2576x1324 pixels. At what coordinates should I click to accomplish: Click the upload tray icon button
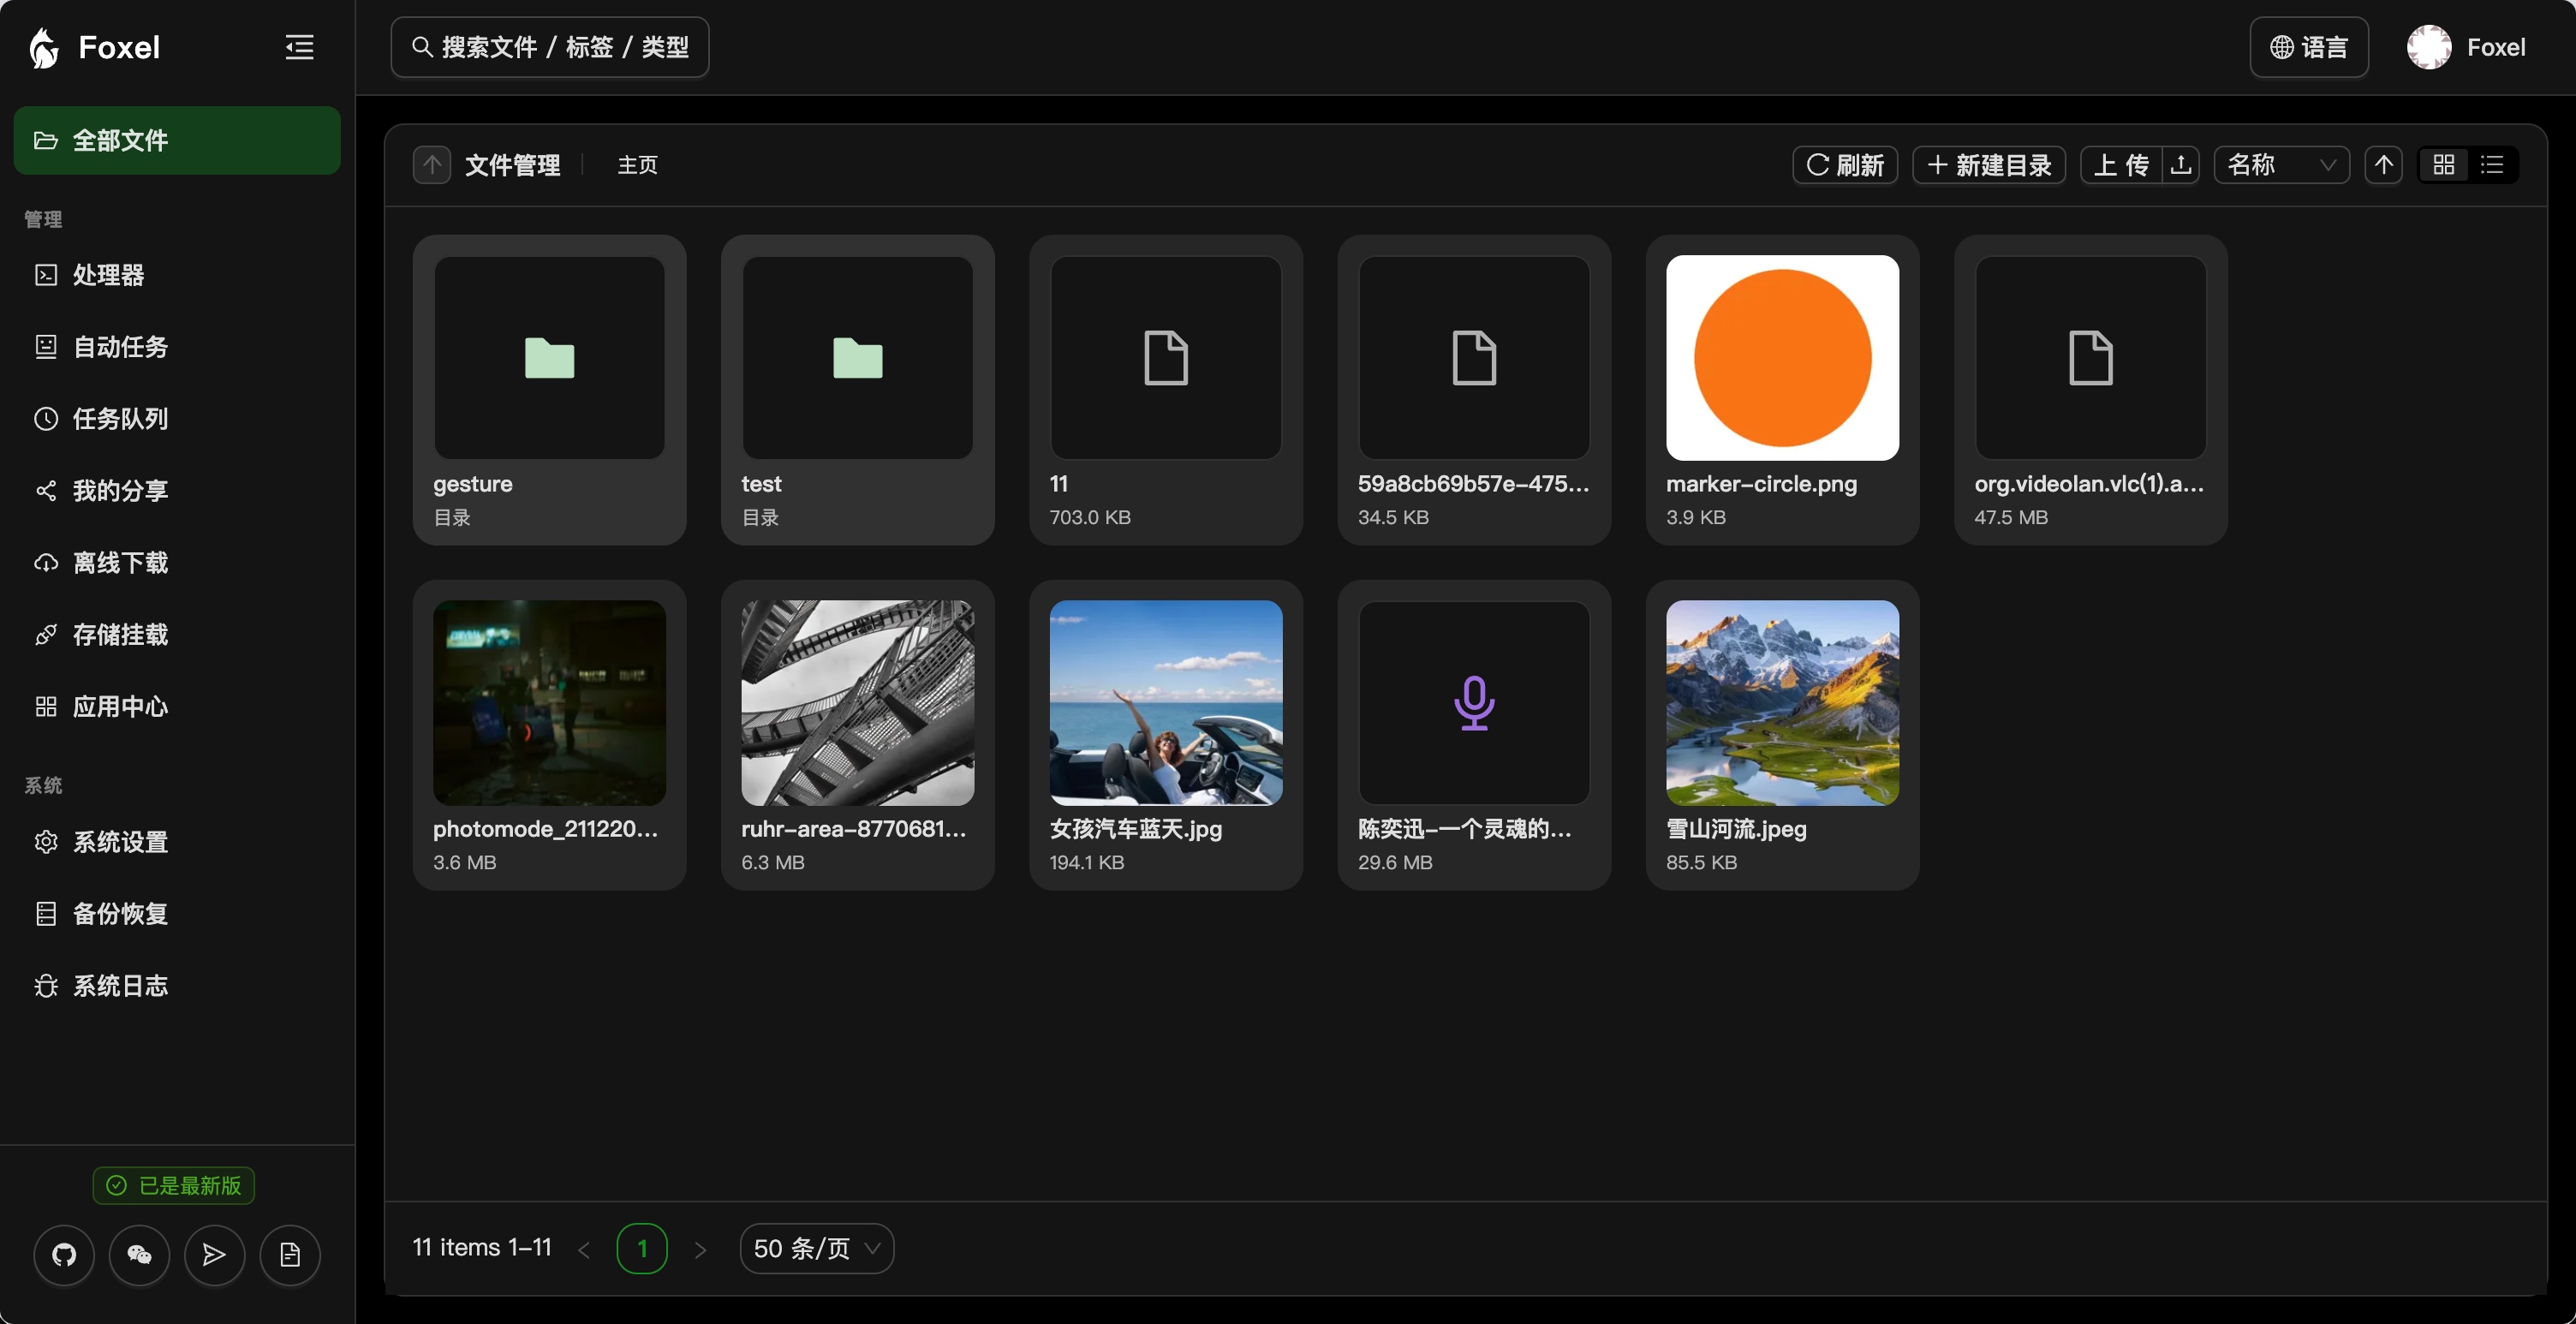tap(2181, 165)
